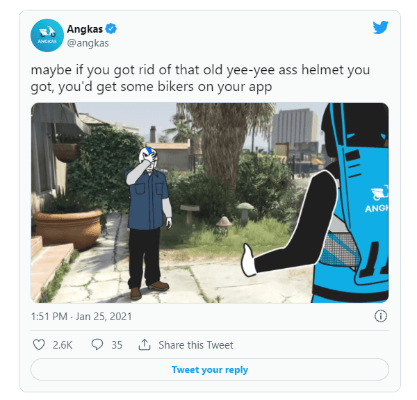Click the blue verified badge

(x=111, y=28)
